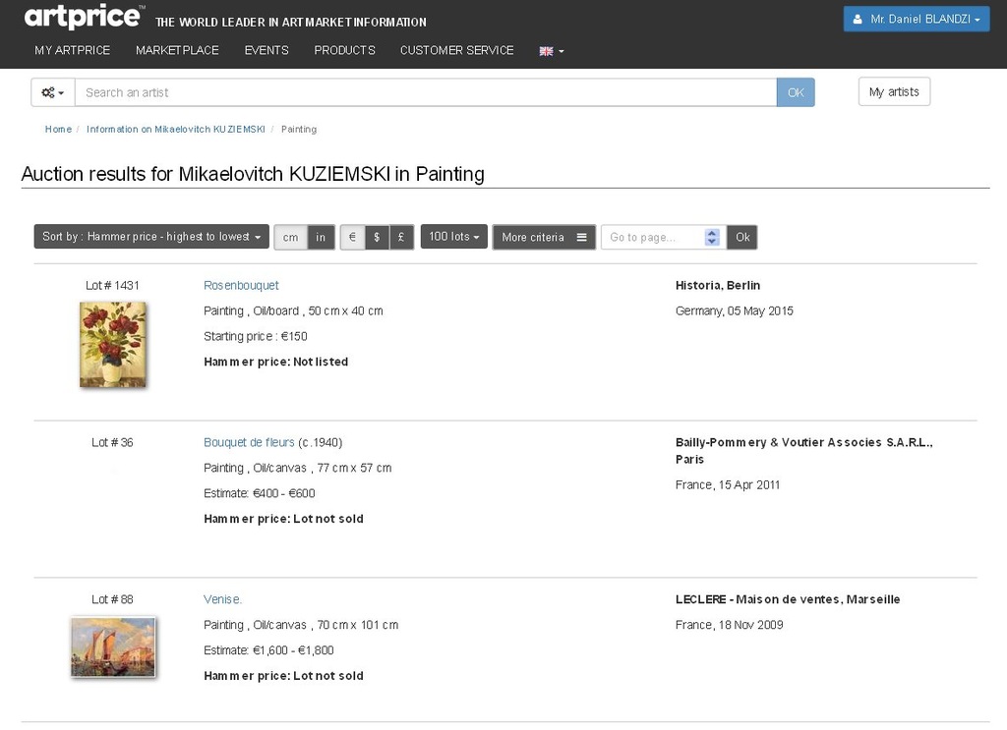Image resolution: width=1007 pixels, height=730 pixels.
Task: Click France, 18 Nov 2009 date
Action: pyautogui.click(x=729, y=625)
